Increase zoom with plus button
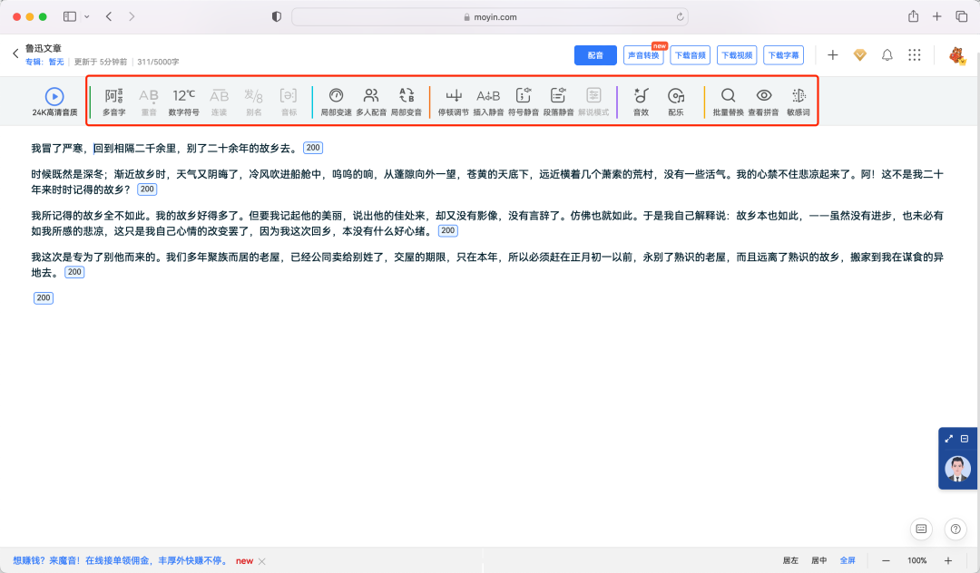This screenshot has height=573, width=980. (x=948, y=560)
